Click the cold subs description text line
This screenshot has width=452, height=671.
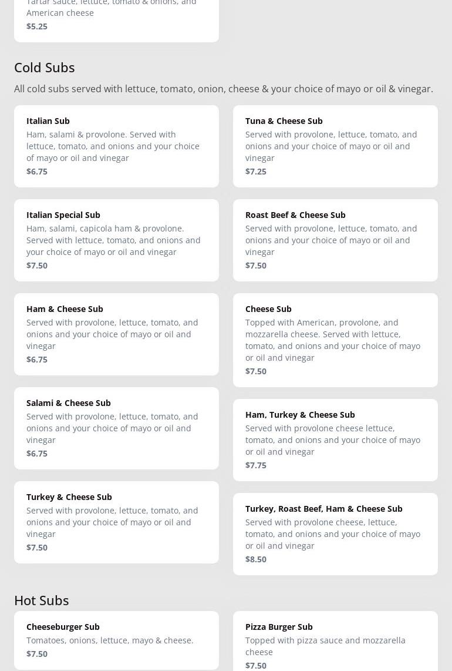pos(224,89)
